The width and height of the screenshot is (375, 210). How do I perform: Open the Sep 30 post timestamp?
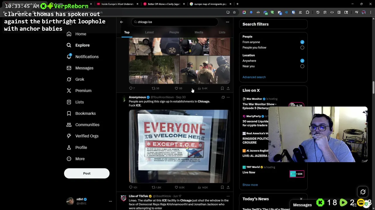181,97
